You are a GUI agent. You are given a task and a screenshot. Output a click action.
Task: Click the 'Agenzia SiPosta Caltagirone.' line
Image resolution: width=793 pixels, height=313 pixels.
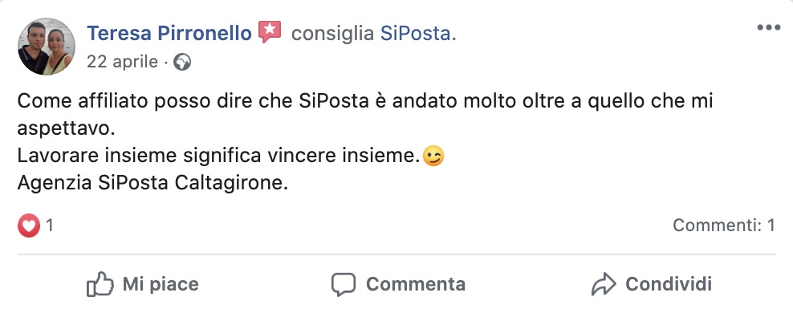click(x=152, y=184)
